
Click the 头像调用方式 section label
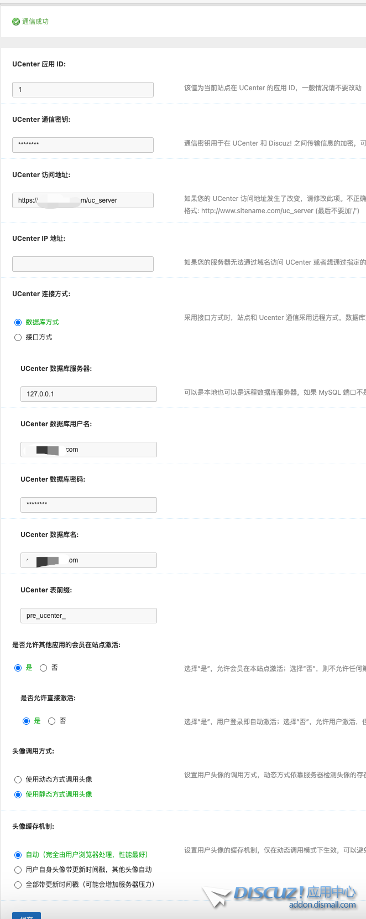pos(33,751)
